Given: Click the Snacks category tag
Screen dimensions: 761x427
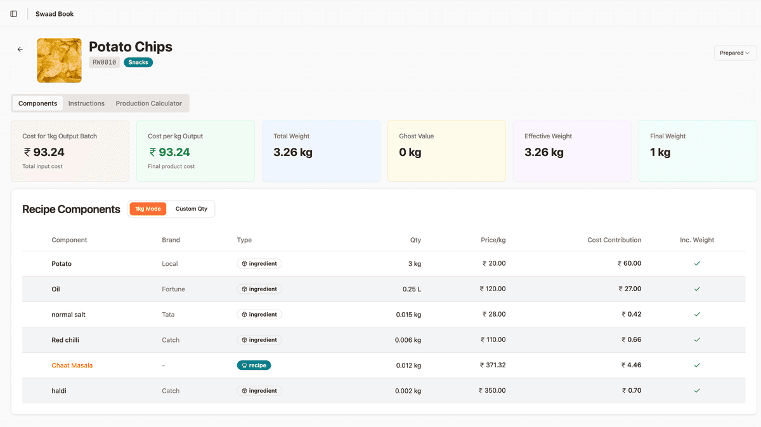Looking at the screenshot, I should point(138,62).
